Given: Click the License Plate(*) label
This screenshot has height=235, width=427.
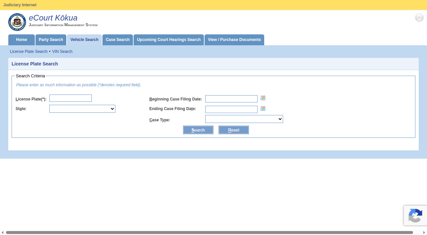Looking at the screenshot, I should pos(31,99).
